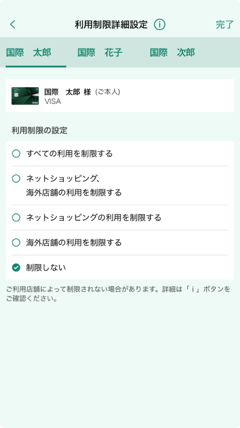Tap the すべての利用を制限する label text
Image resolution: width=240 pixels, height=428 pixels.
click(70, 154)
